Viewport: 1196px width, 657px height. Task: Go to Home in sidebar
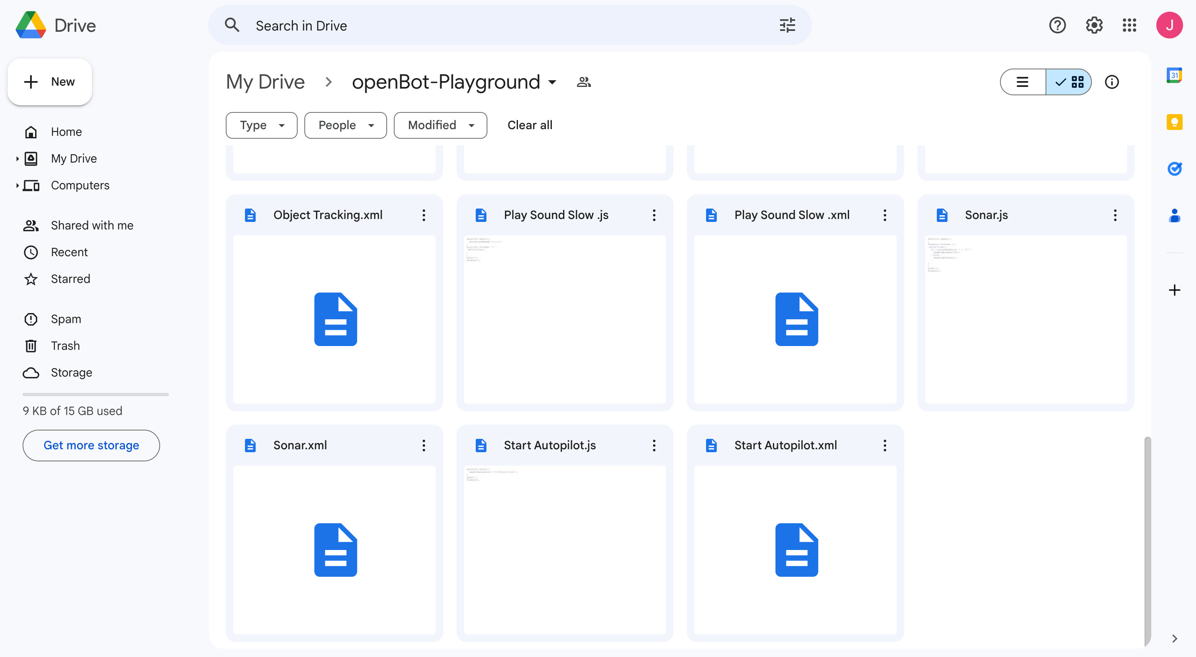66,132
